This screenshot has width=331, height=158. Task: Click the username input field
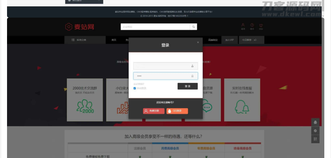point(165,66)
